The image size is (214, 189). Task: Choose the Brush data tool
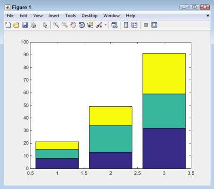click(99, 25)
